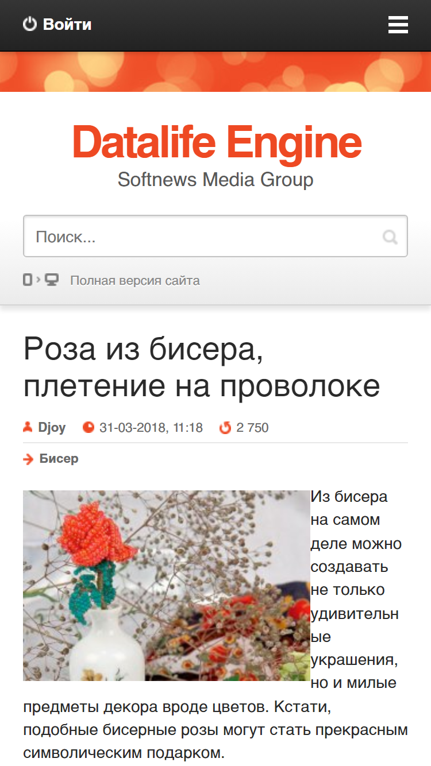431x766 pixels.
Task: Open the beaded rose image
Action: pos(167,586)
